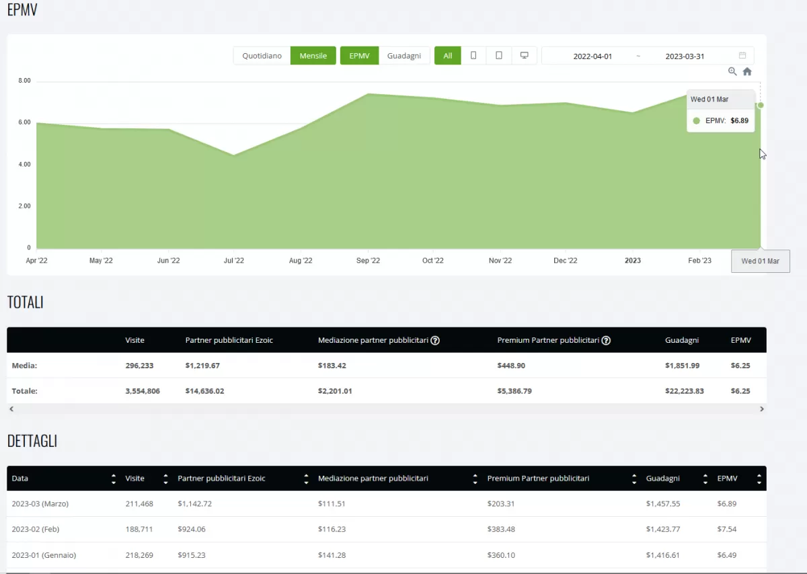This screenshot has height=574, width=807.
Task: Switch chart to Quotidiano view
Action: tap(262, 56)
